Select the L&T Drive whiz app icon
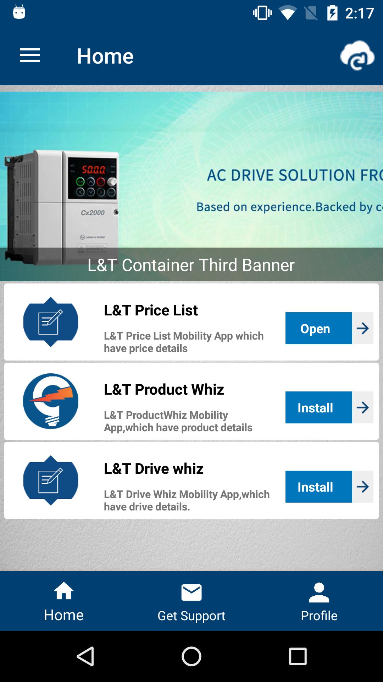 [x=51, y=480]
